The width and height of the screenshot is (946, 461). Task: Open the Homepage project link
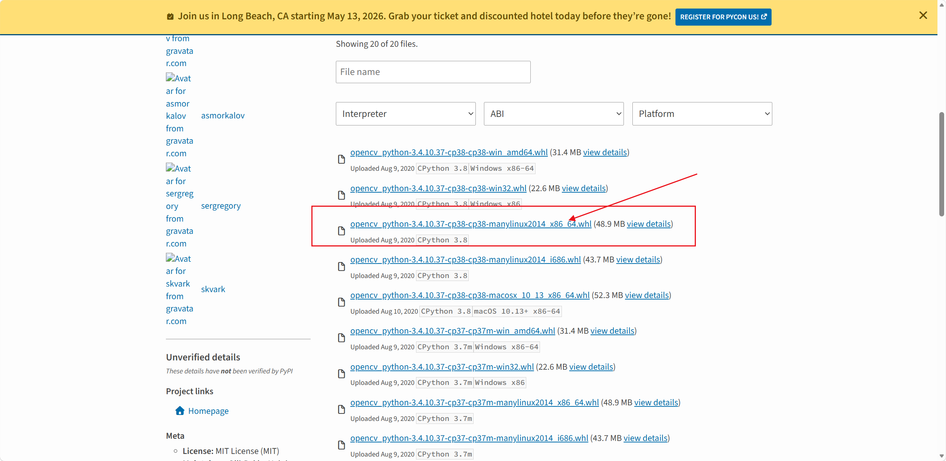click(208, 411)
